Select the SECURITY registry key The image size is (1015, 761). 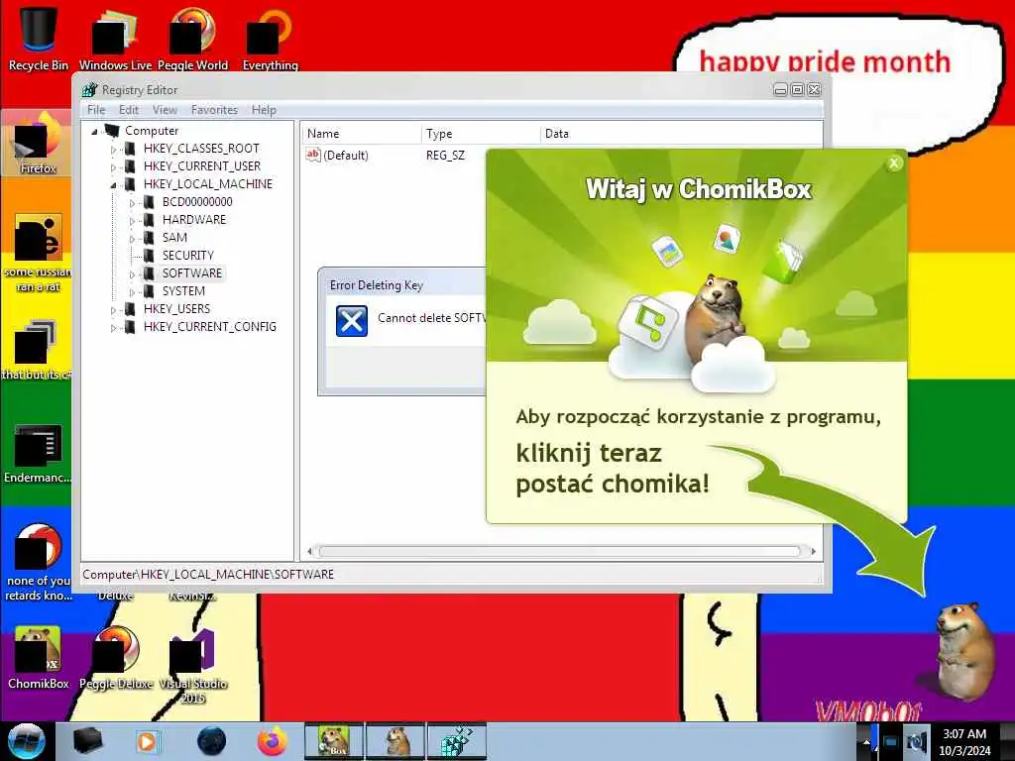[187, 255]
